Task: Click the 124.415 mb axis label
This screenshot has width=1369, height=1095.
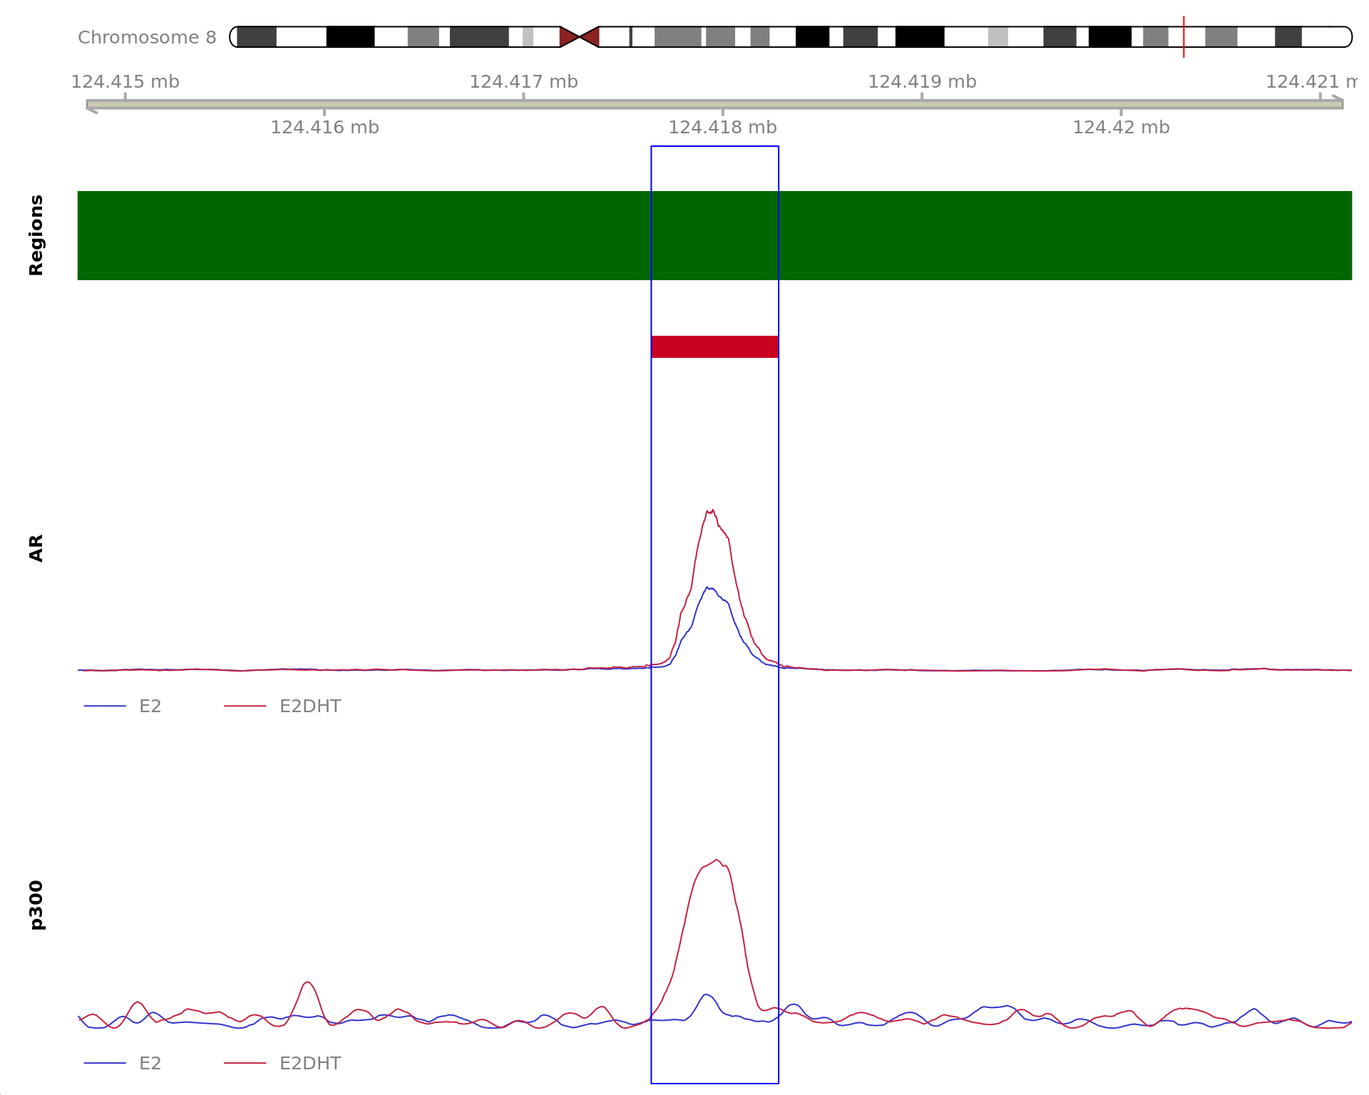Action: (x=125, y=82)
